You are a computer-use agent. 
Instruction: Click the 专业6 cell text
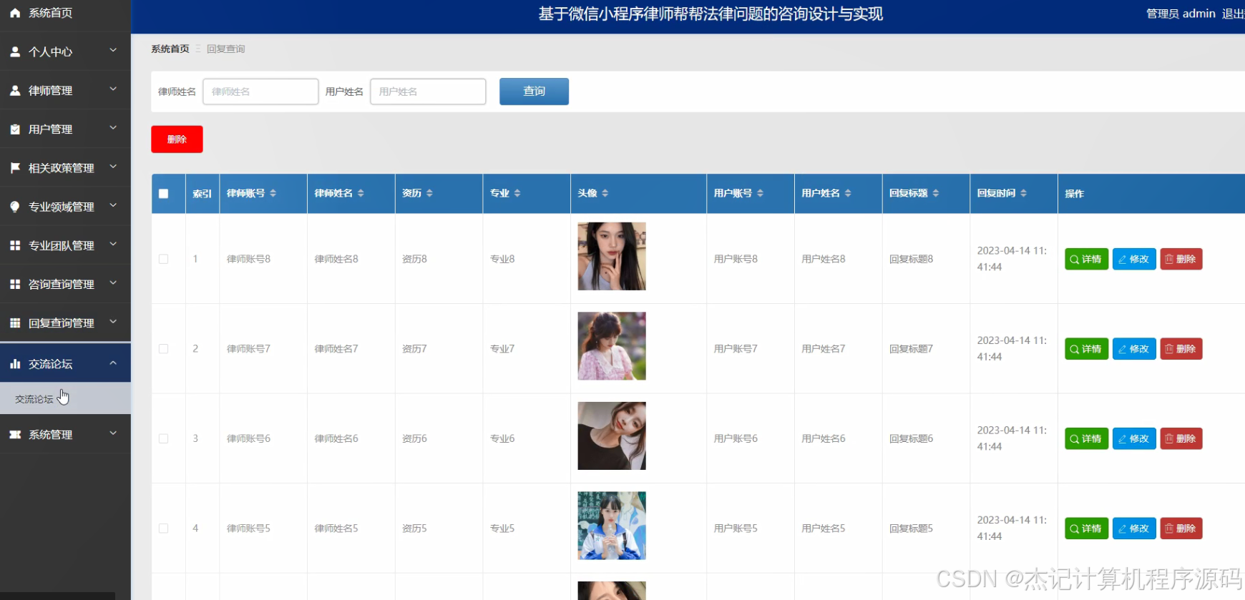pyautogui.click(x=502, y=438)
